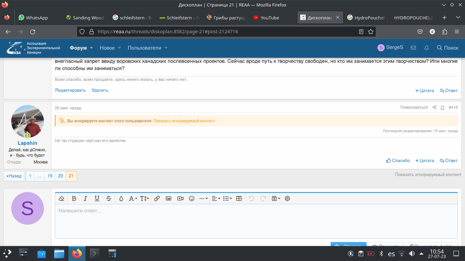Click the undo icon in the editor
465x261 pixels.
pos(252,198)
